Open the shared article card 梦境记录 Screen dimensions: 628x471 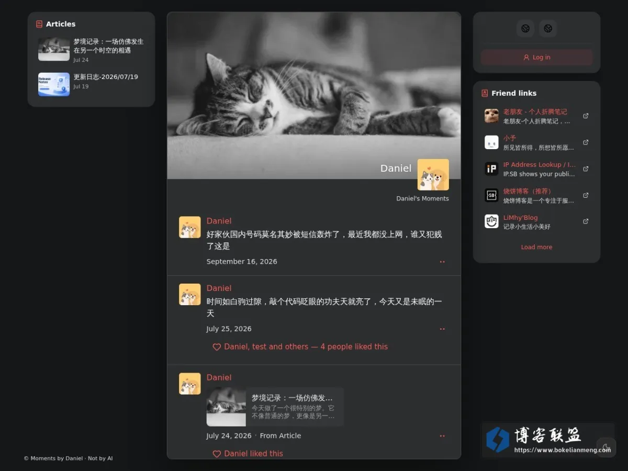click(275, 407)
